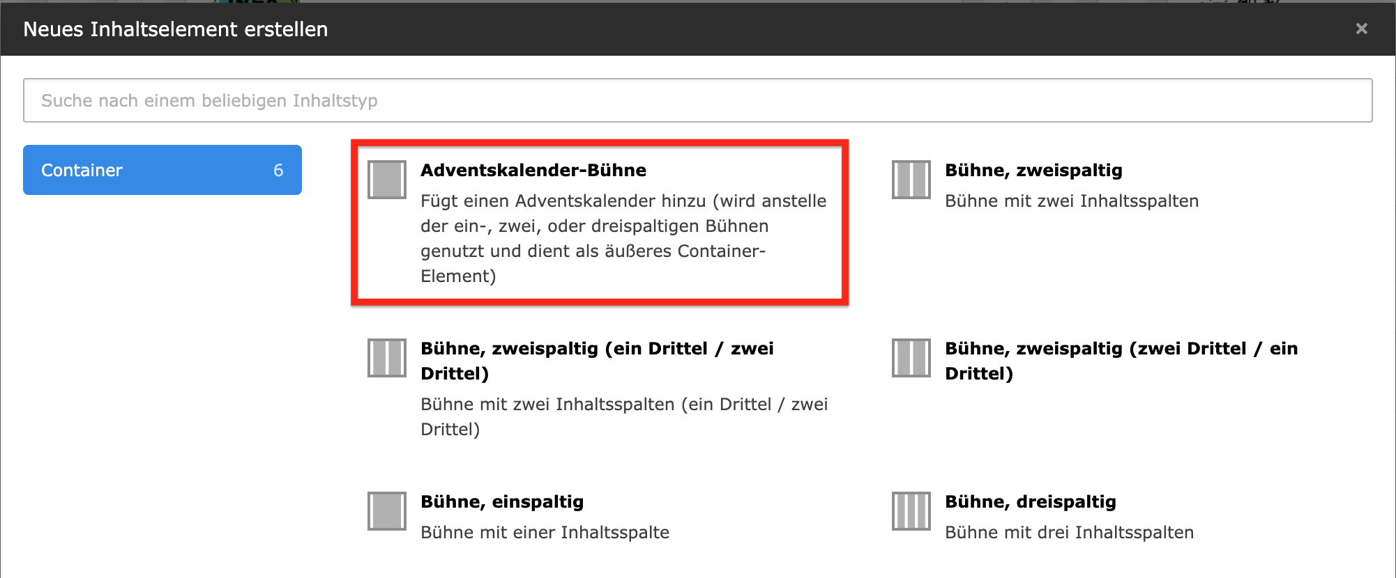Image resolution: width=1396 pixels, height=578 pixels.
Task: Select the Bühne, dreispaltig heading
Action: (x=1031, y=501)
